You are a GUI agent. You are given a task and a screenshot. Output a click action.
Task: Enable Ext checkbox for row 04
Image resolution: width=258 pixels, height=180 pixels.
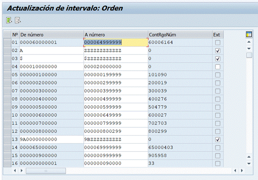[218, 67]
